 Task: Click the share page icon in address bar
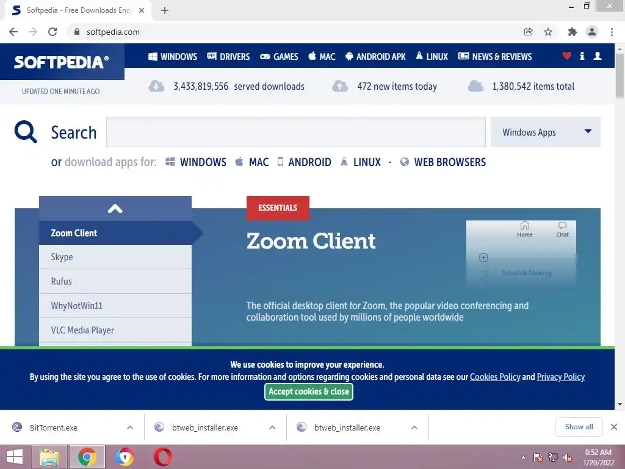[528, 32]
